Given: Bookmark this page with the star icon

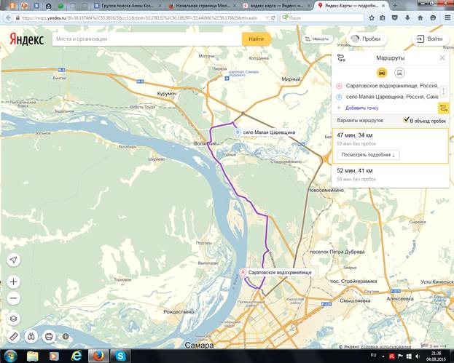Looking at the screenshot, I should coord(372,18).
